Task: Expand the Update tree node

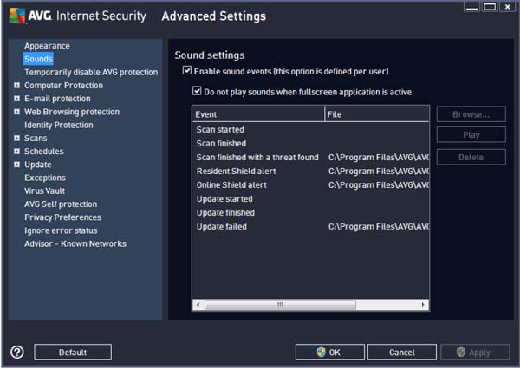Action: pos(16,165)
